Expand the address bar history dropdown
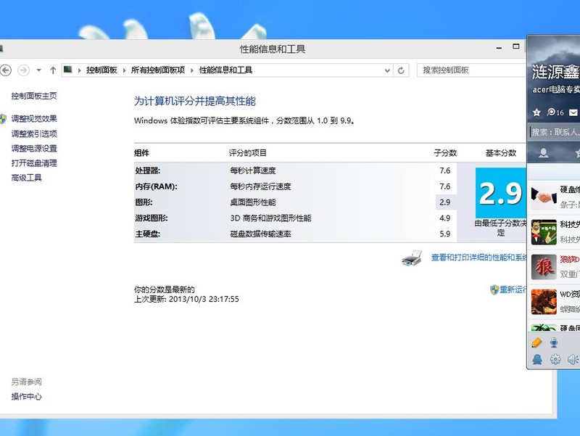 coord(389,70)
